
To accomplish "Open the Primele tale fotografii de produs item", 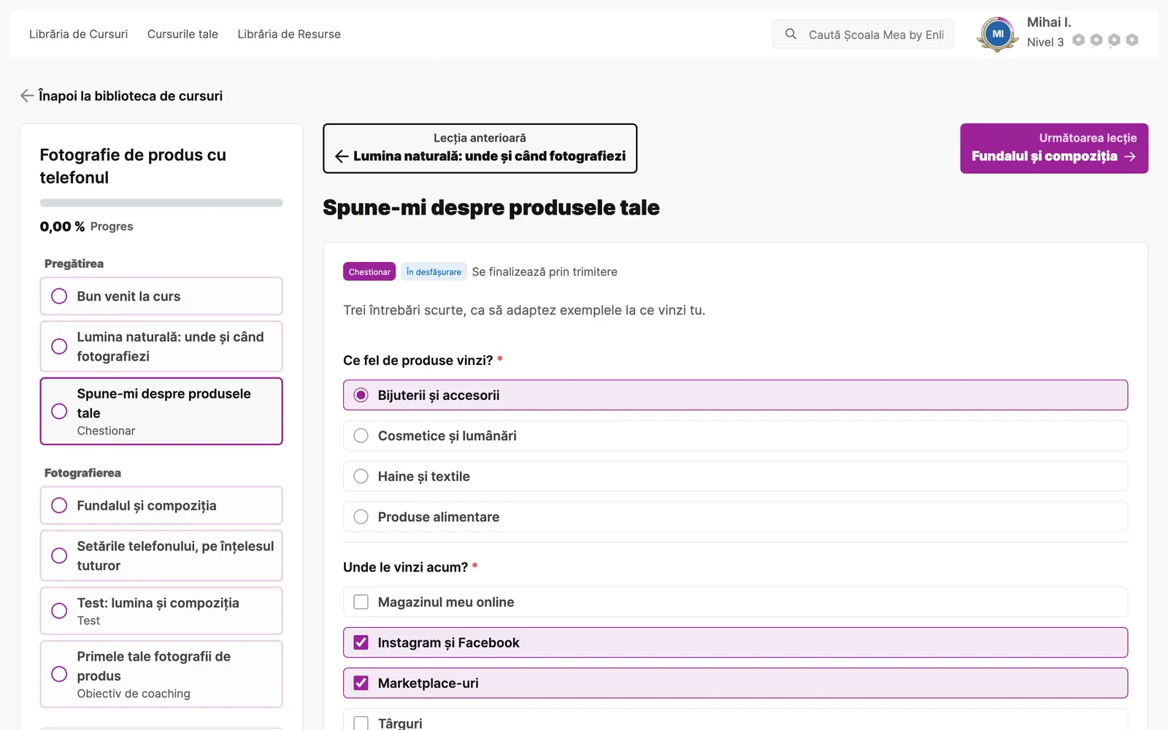I will 161,674.
